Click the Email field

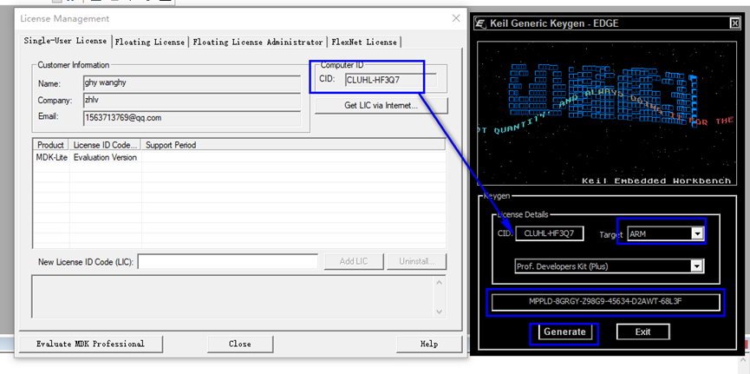pyautogui.click(x=192, y=117)
